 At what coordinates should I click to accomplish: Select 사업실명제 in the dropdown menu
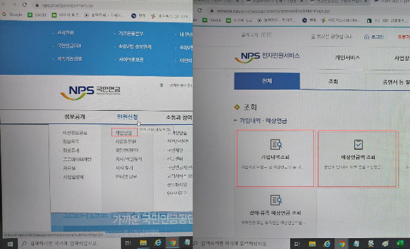pyautogui.click(x=73, y=177)
